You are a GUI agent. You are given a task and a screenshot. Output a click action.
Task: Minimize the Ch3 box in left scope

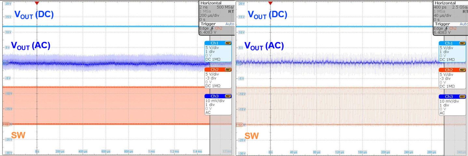click(228, 96)
